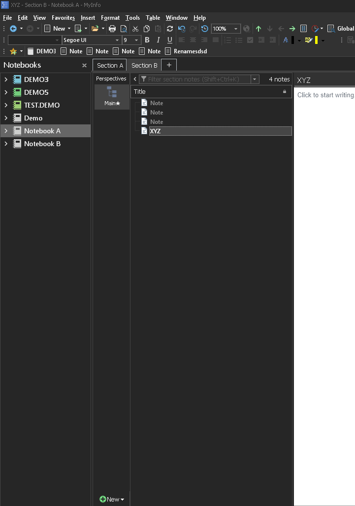Click the Cut scissors icon

135,29
